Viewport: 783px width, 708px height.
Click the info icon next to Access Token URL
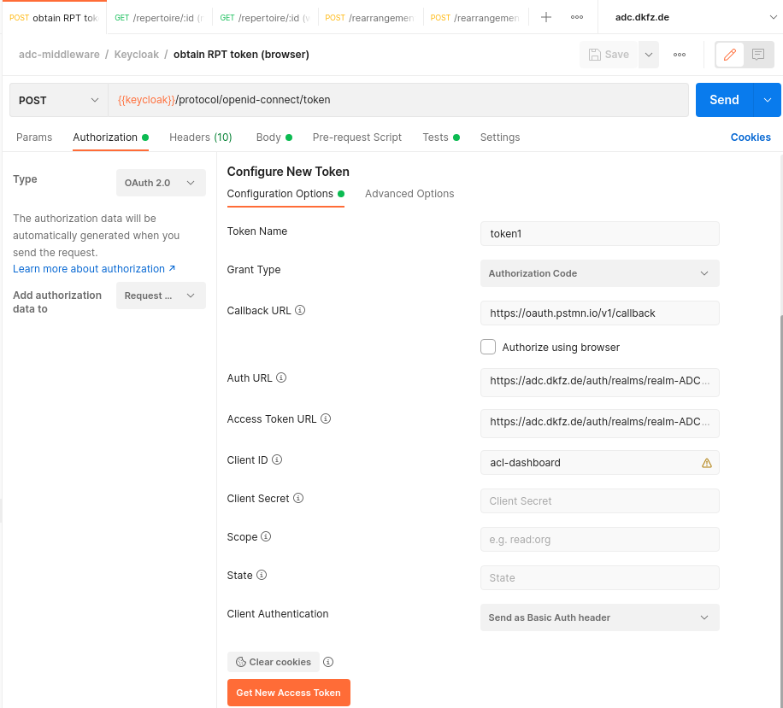(x=326, y=418)
